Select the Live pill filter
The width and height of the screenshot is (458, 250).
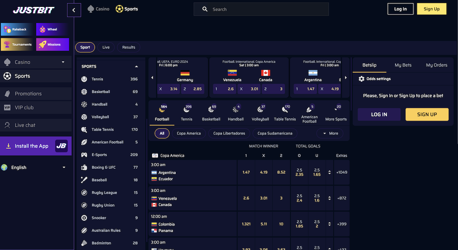106,47
